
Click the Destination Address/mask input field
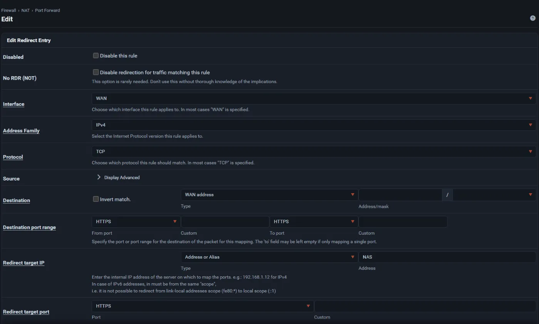400,195
